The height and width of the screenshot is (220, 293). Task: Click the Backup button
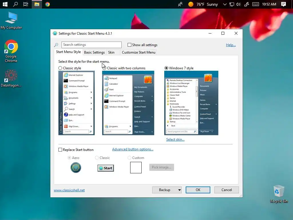click(165, 190)
